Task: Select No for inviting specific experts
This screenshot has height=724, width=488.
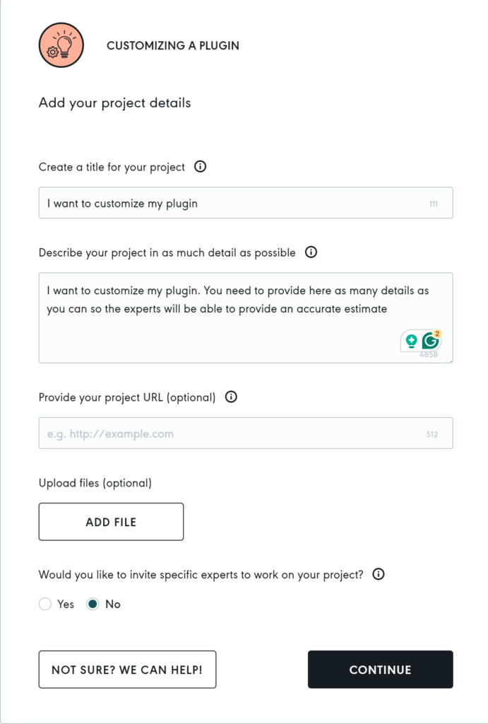Action: pyautogui.click(x=95, y=604)
